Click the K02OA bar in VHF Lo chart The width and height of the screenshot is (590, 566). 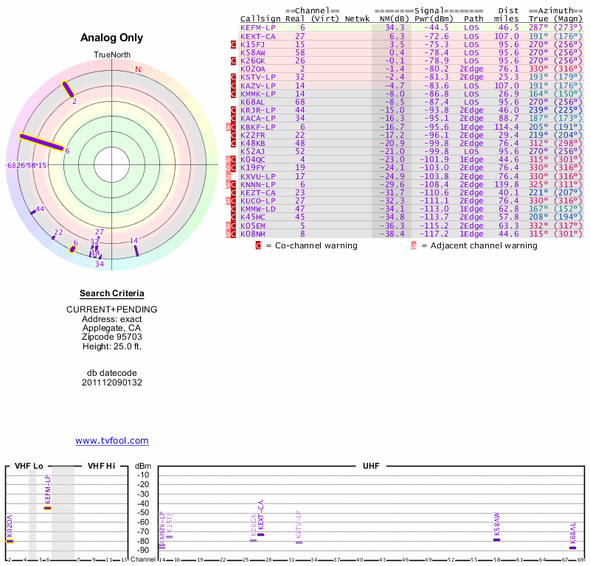[10, 541]
